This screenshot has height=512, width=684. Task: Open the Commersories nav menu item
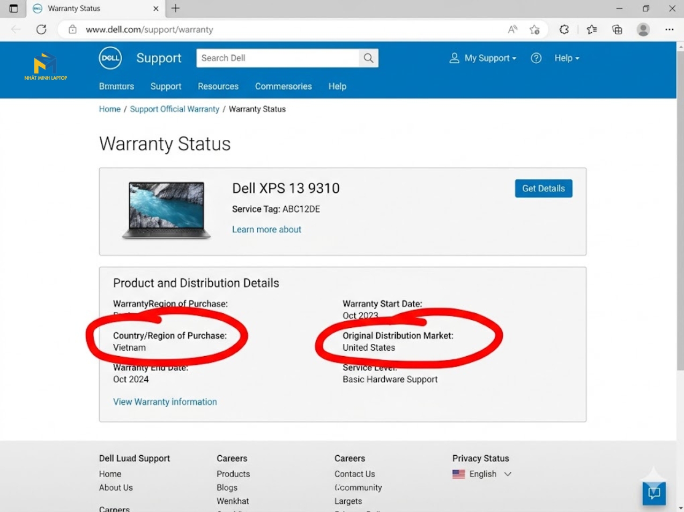[283, 86]
